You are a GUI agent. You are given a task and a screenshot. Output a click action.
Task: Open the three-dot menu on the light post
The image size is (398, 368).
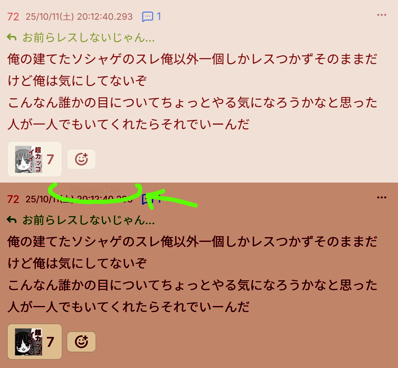[381, 15]
